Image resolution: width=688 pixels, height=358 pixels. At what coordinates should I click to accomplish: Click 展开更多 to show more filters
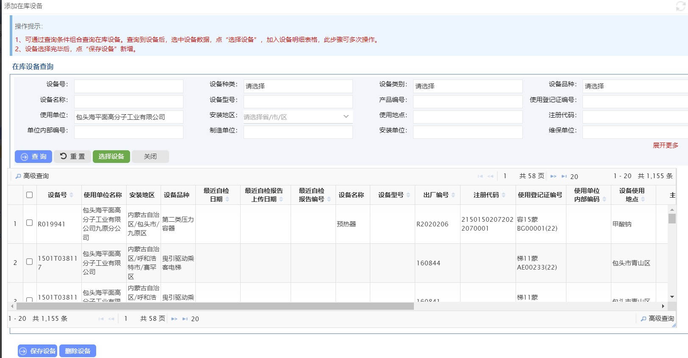(666, 146)
